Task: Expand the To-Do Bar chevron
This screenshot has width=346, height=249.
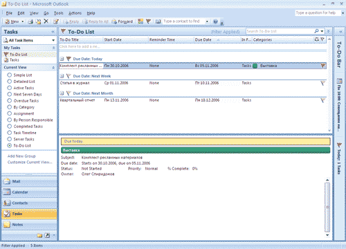Action: click(x=340, y=32)
